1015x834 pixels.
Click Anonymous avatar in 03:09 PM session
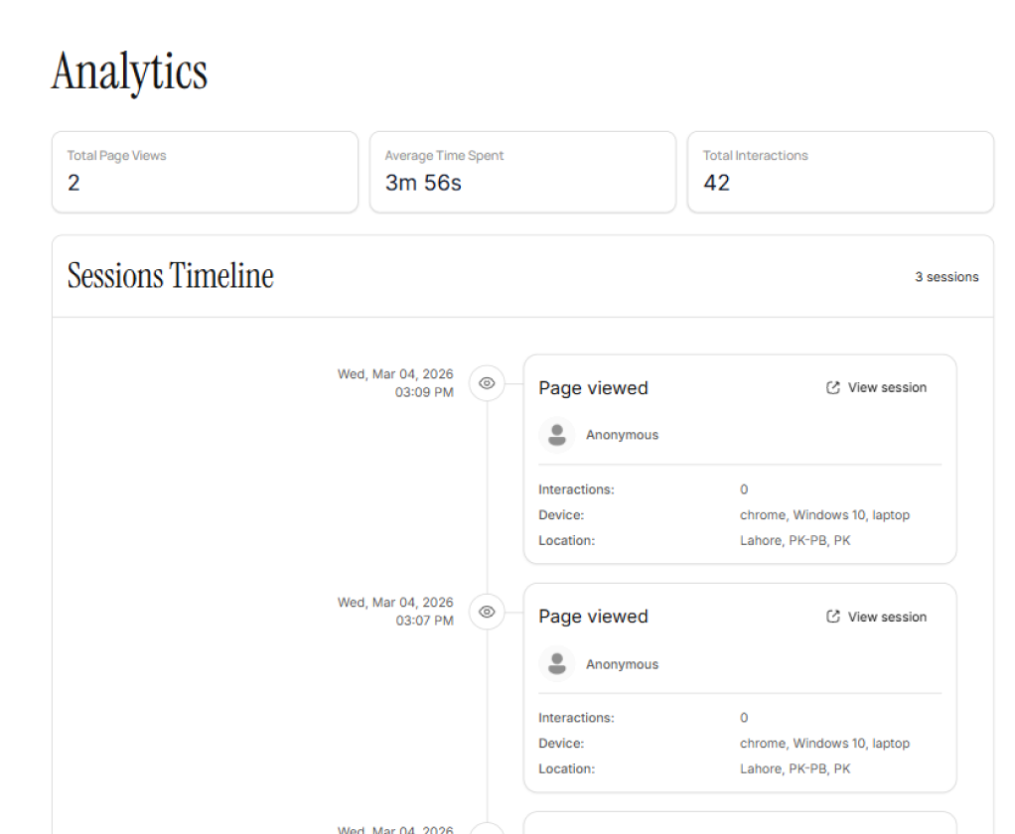coord(557,435)
